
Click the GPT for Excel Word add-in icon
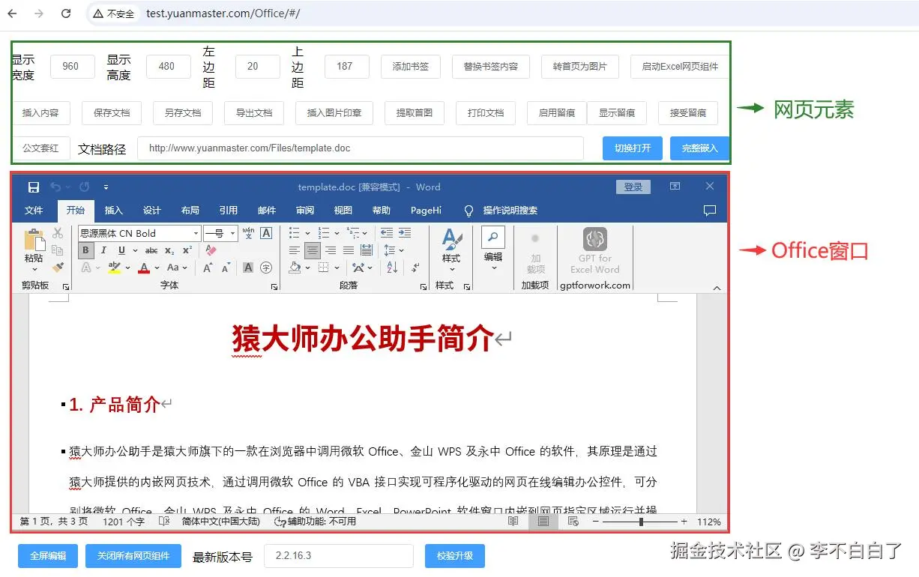[x=595, y=239]
